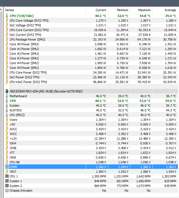
Task: Click the lightning icon beside Vcore
Action: [7, 120]
